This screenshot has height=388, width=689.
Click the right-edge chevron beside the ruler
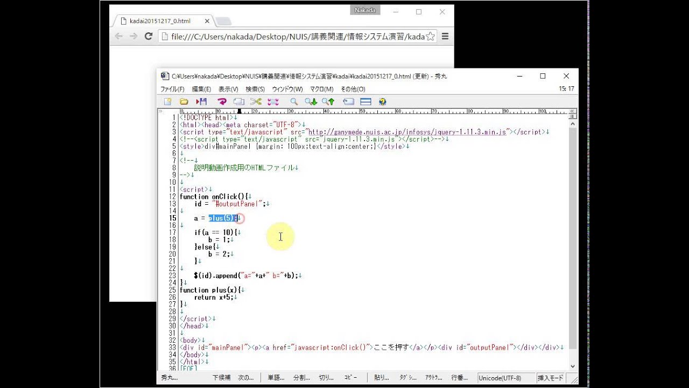click(573, 111)
